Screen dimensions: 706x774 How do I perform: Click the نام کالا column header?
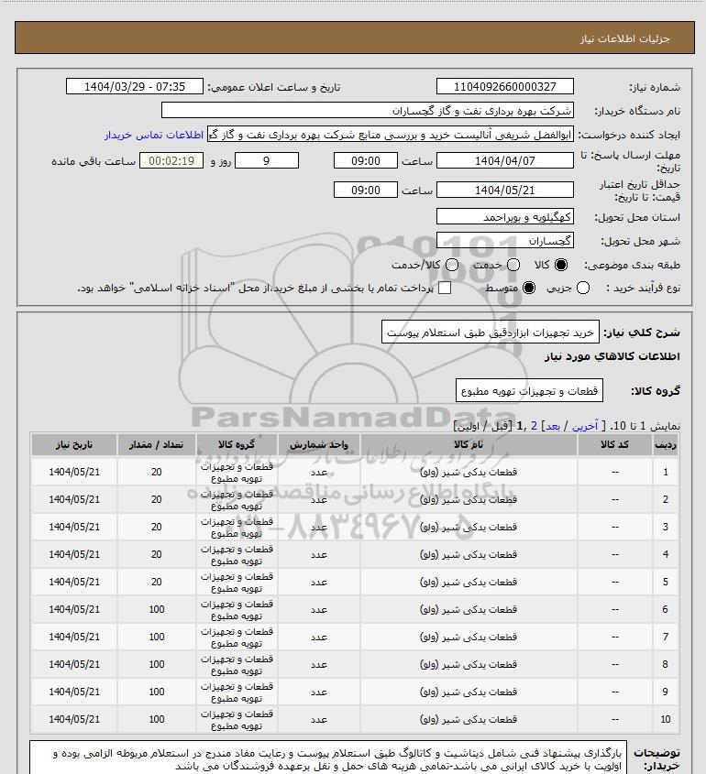[x=469, y=445]
